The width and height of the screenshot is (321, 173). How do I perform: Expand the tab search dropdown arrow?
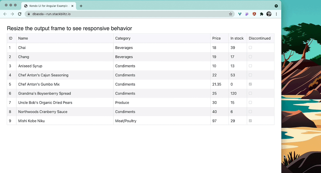pos(276,6)
